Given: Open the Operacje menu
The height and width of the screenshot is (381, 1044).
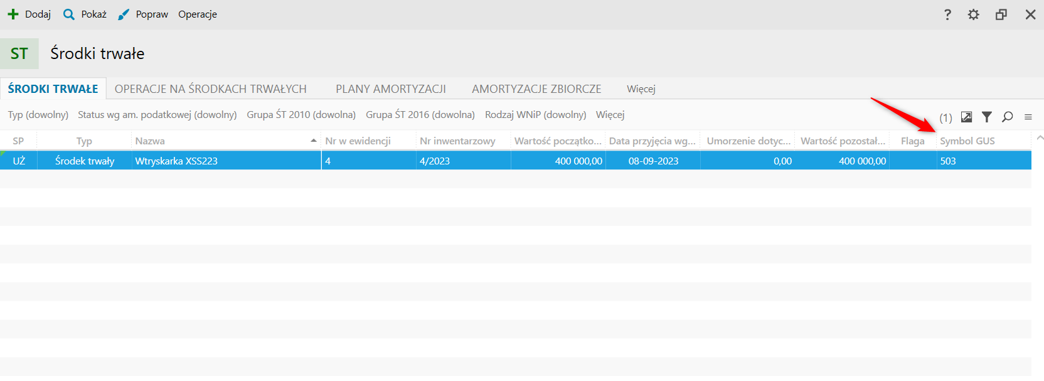Looking at the screenshot, I should pos(198,14).
